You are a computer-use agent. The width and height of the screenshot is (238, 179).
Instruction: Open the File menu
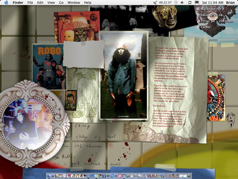coord(30,2)
